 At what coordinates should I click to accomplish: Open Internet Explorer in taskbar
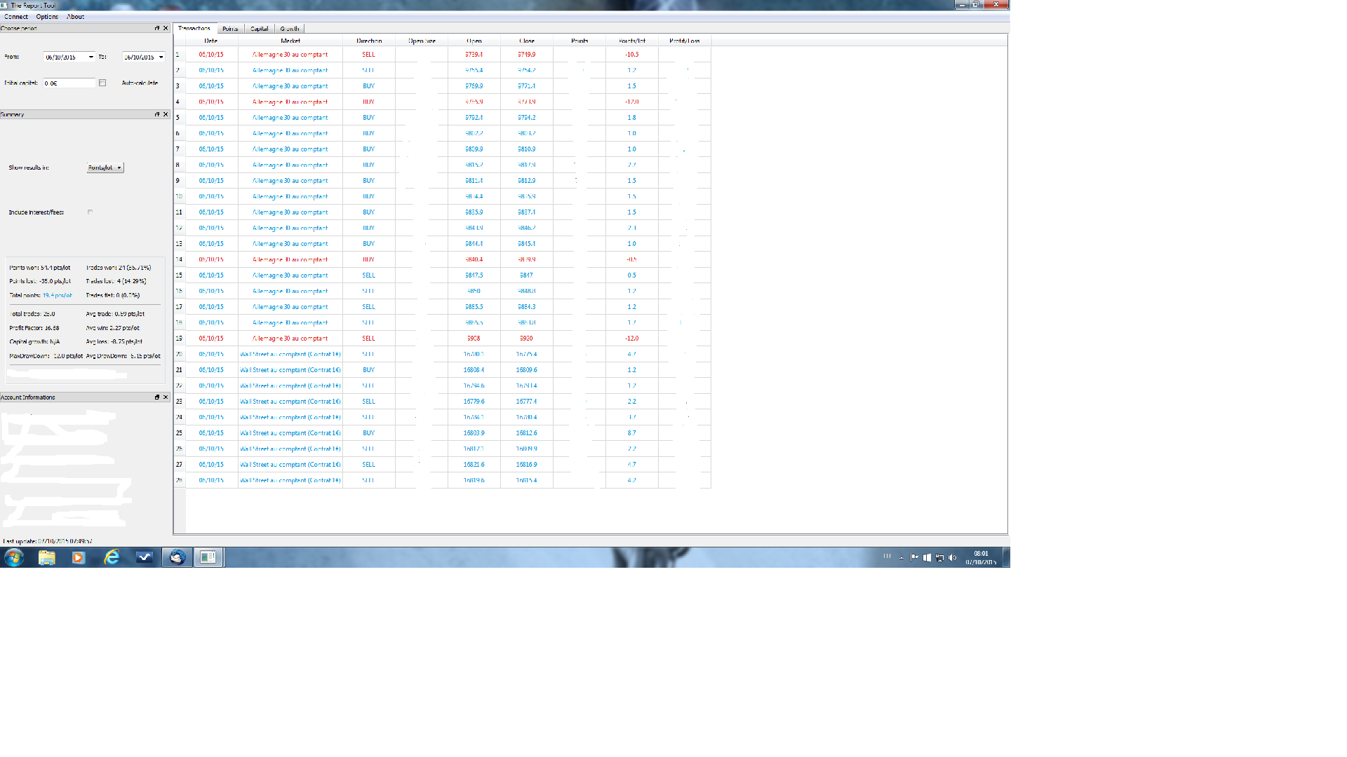coord(112,557)
